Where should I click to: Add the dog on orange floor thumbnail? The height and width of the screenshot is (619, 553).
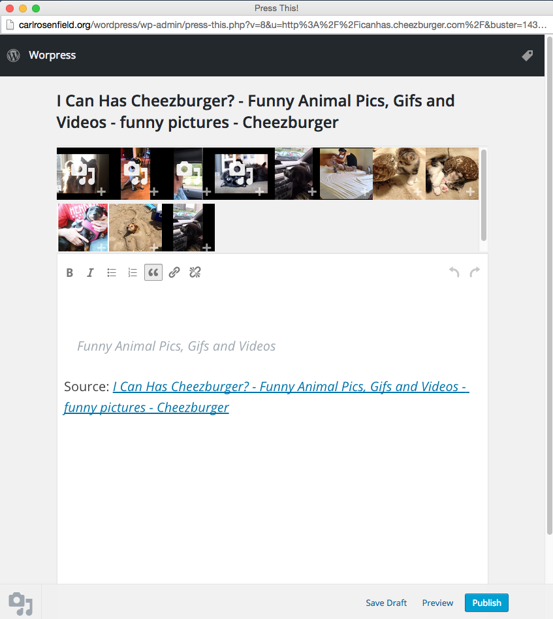[135, 174]
